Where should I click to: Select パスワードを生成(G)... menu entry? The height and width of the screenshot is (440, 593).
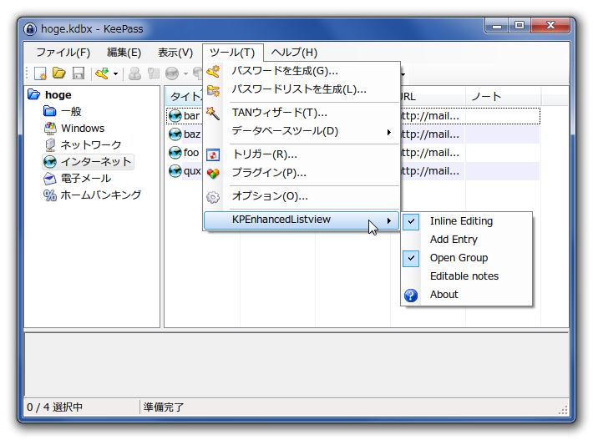(302, 71)
